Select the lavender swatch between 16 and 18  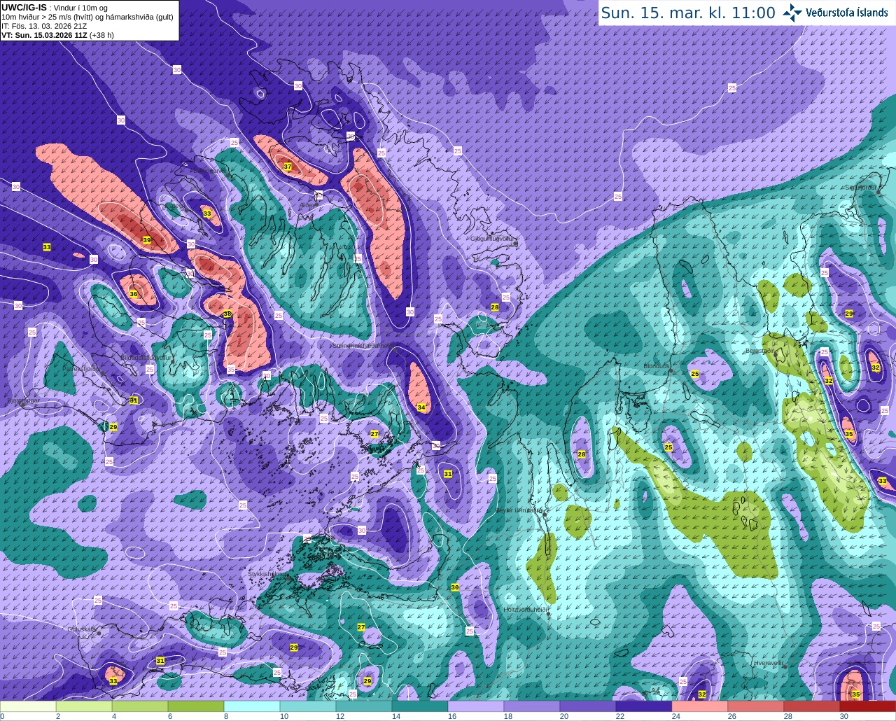476,706
